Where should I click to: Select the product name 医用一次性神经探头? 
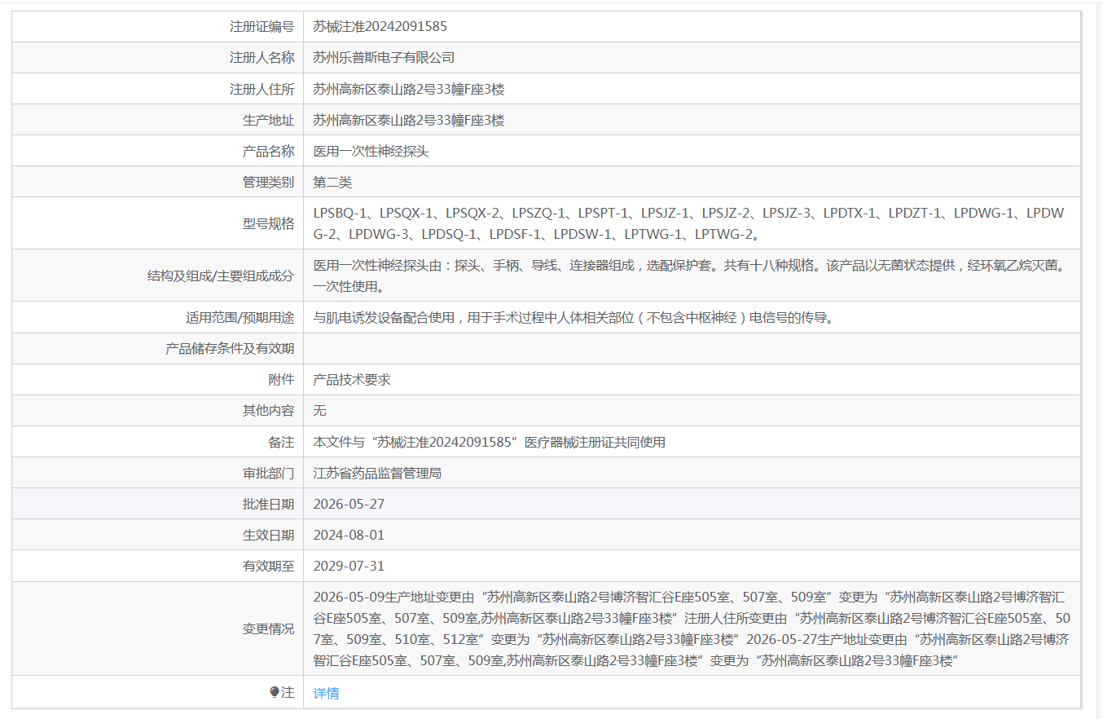point(371,151)
